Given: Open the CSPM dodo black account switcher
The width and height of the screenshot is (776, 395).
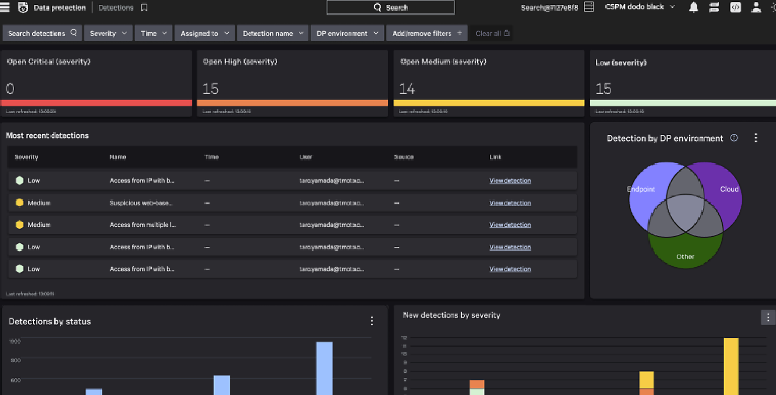Looking at the screenshot, I should coord(640,7).
